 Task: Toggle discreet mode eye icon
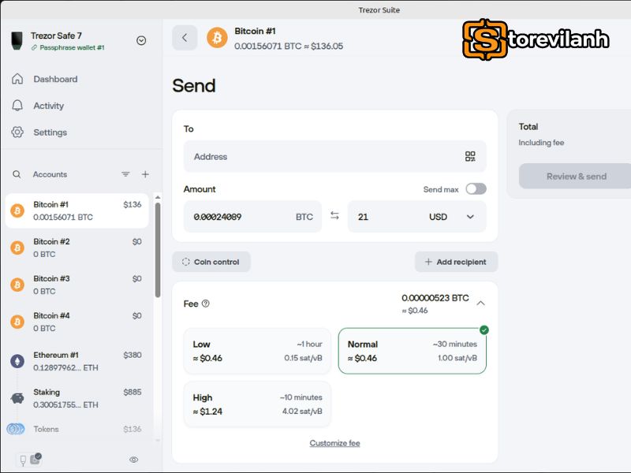[x=134, y=460]
